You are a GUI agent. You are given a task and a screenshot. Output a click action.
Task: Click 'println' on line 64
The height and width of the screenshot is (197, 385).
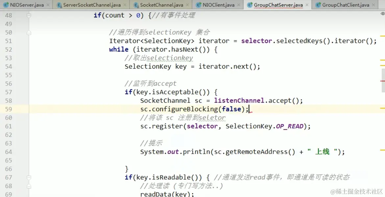click(196, 152)
